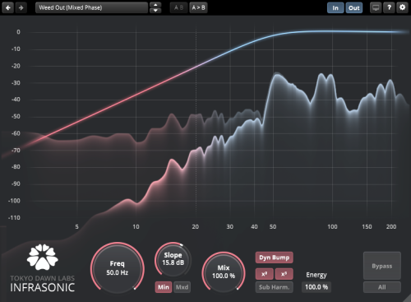The width and height of the screenshot is (411, 302).
Task: Click the Slope 15.8 dB knob
Action: tap(173, 259)
